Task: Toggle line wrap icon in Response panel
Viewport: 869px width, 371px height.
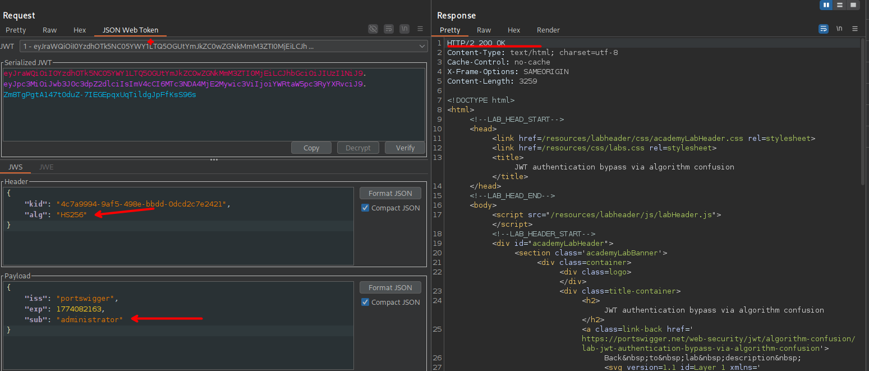Action: coord(824,29)
